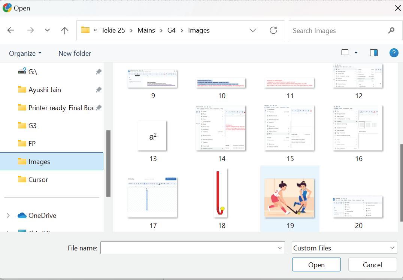Open the Help question mark icon
The image size is (403, 280).
(x=394, y=53)
